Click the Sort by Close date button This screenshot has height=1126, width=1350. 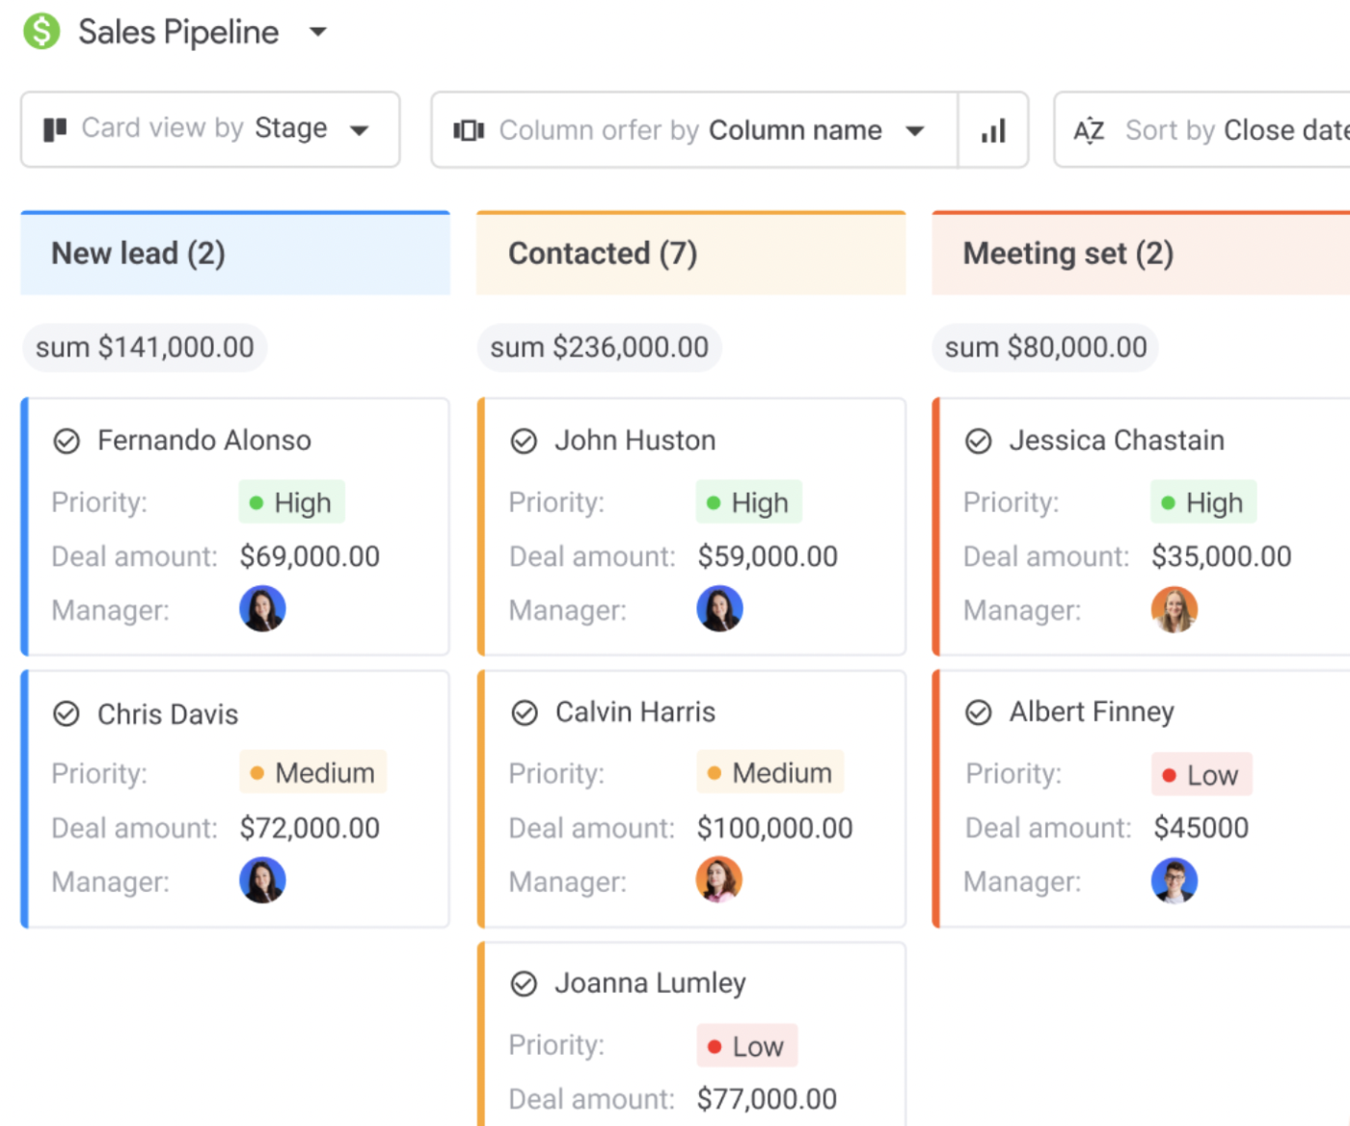click(x=1234, y=130)
